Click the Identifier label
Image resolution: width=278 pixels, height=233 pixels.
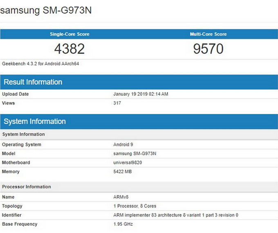pyautogui.click(x=11, y=215)
